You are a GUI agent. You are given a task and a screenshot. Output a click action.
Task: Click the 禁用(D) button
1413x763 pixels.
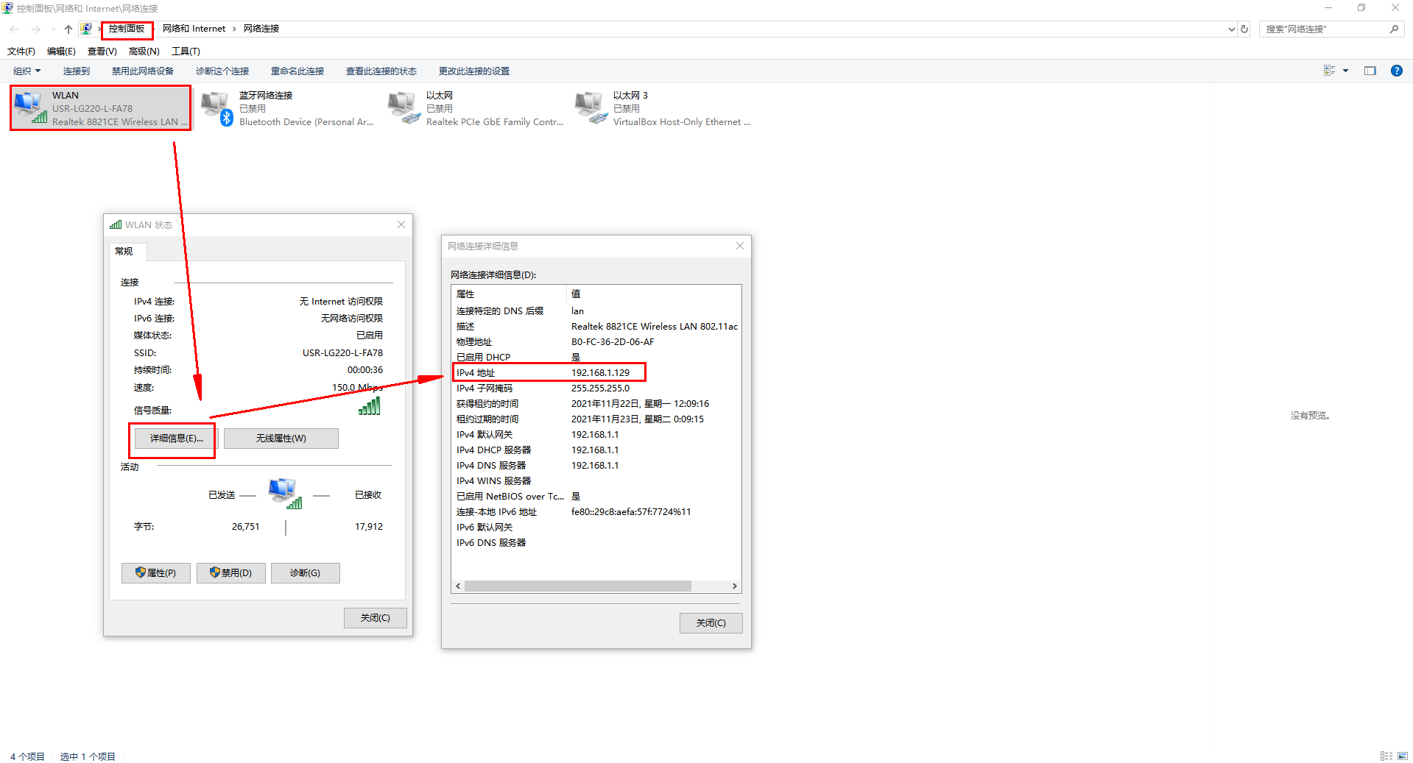pyautogui.click(x=230, y=573)
